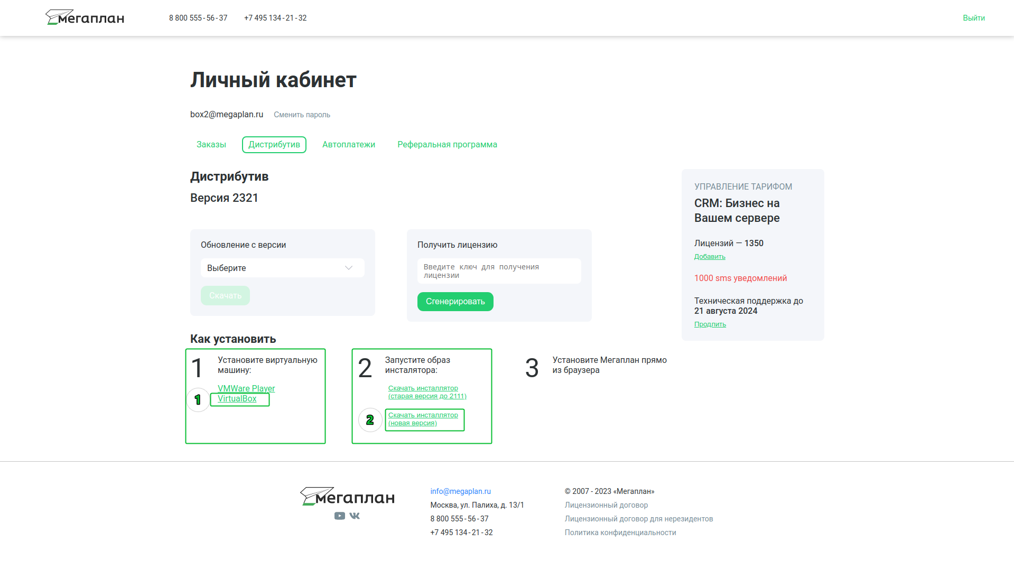Go to Реферальная программа tab
This screenshot has width=1014, height=570.
(x=447, y=145)
